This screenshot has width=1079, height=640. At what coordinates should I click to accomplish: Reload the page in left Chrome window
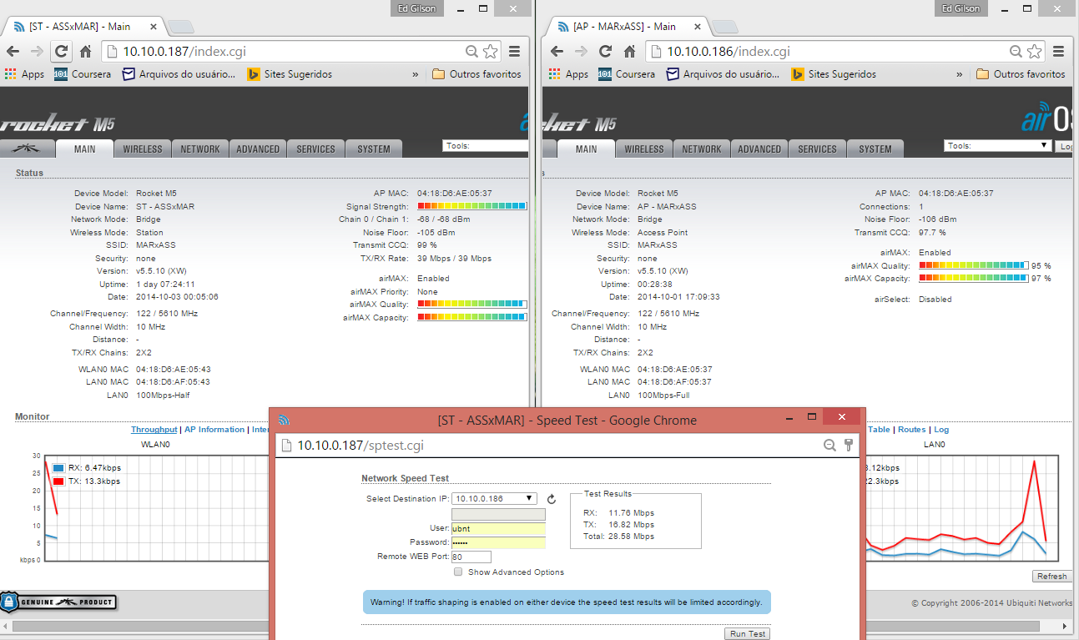pos(61,52)
